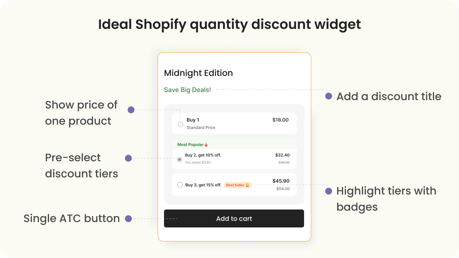Click the $45.90 discounted price
Image resolution: width=459 pixels, height=258 pixels.
281,181
